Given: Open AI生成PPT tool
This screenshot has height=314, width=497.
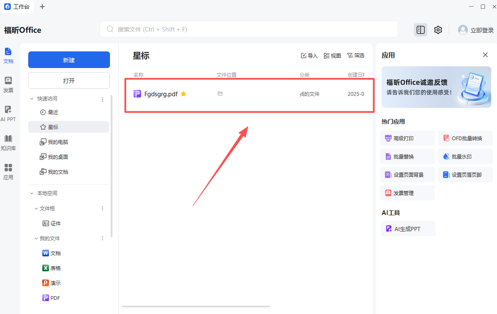Looking at the screenshot, I should click(x=408, y=229).
